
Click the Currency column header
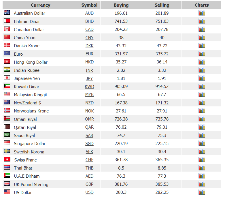pos(41,5)
